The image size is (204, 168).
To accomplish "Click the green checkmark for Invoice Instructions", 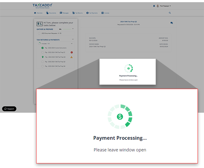I will click(x=42, y=48).
